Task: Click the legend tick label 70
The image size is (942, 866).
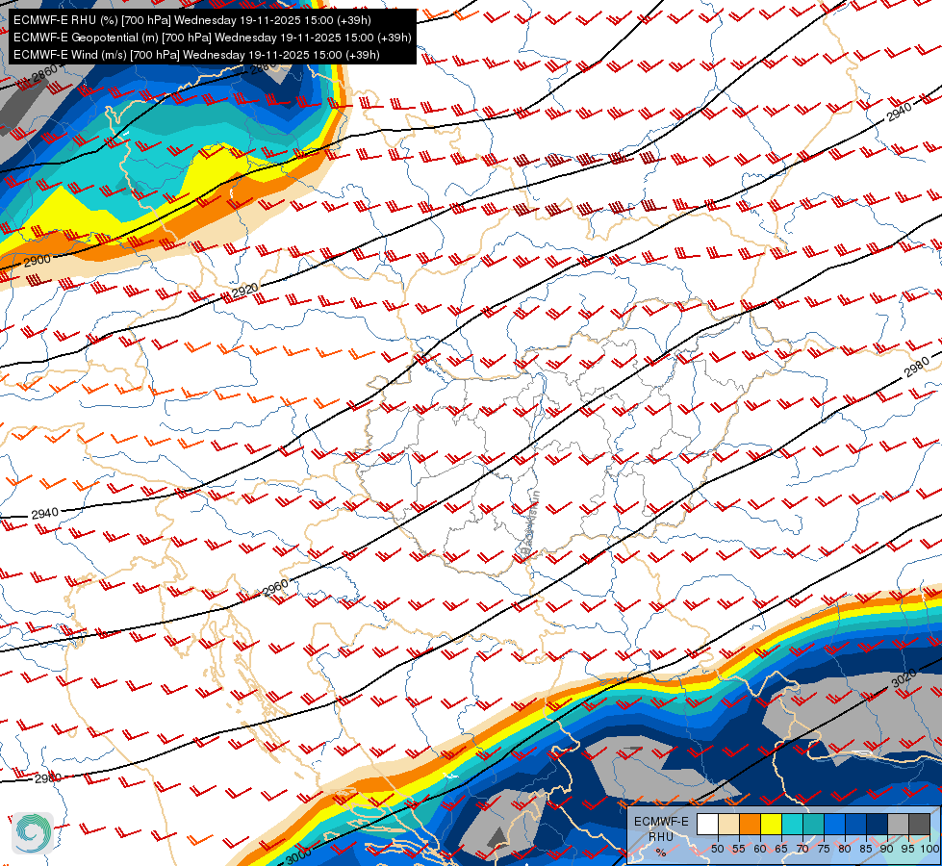Action: (x=802, y=849)
